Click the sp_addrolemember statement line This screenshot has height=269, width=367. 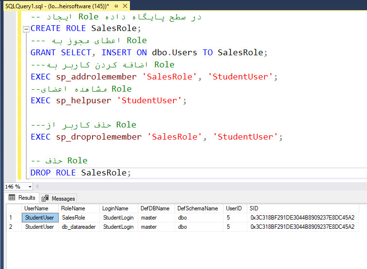click(x=154, y=77)
